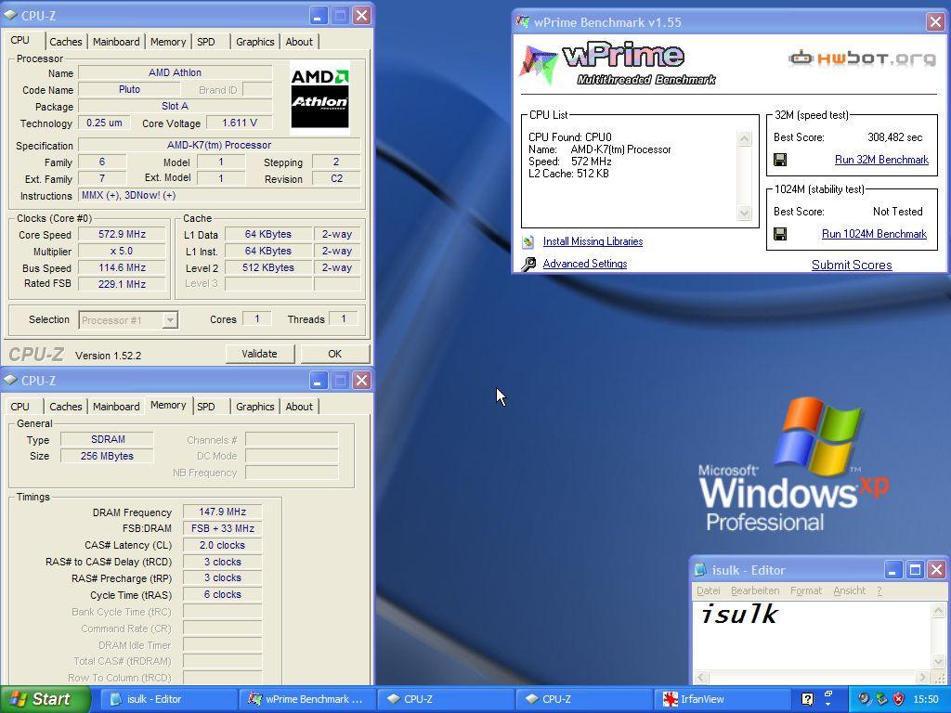Image resolution: width=951 pixels, height=713 pixels.
Task: Switch to second CPU-Z taskbar button
Action: [583, 699]
